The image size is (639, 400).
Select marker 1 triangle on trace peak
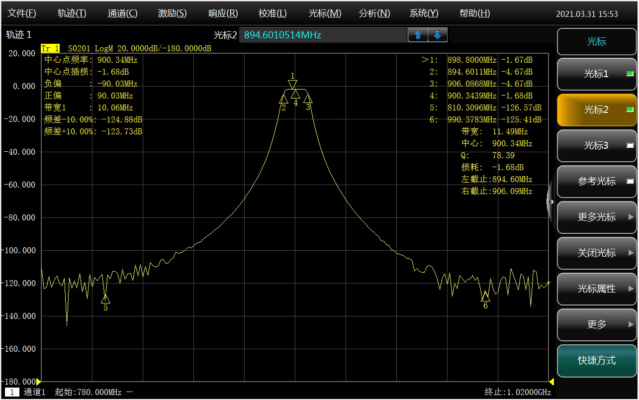293,84
